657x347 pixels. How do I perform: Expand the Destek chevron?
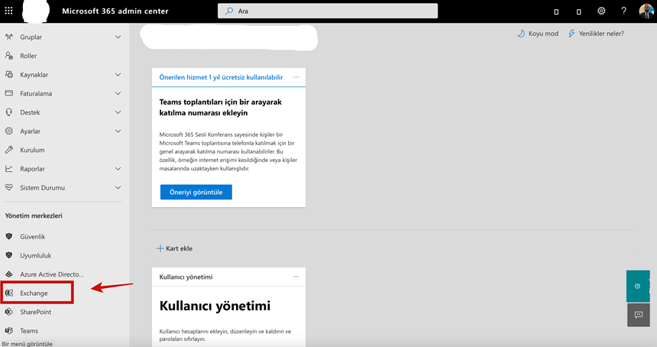click(118, 112)
